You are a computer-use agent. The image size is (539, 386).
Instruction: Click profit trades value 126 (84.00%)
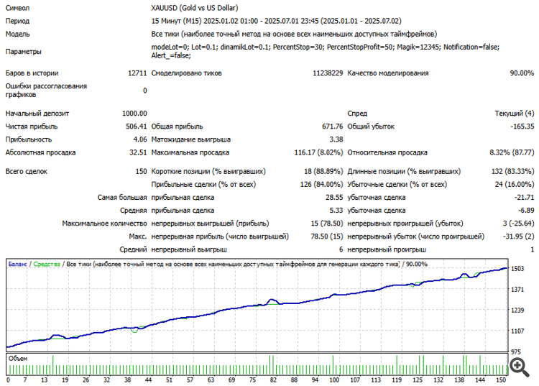coord(321,185)
